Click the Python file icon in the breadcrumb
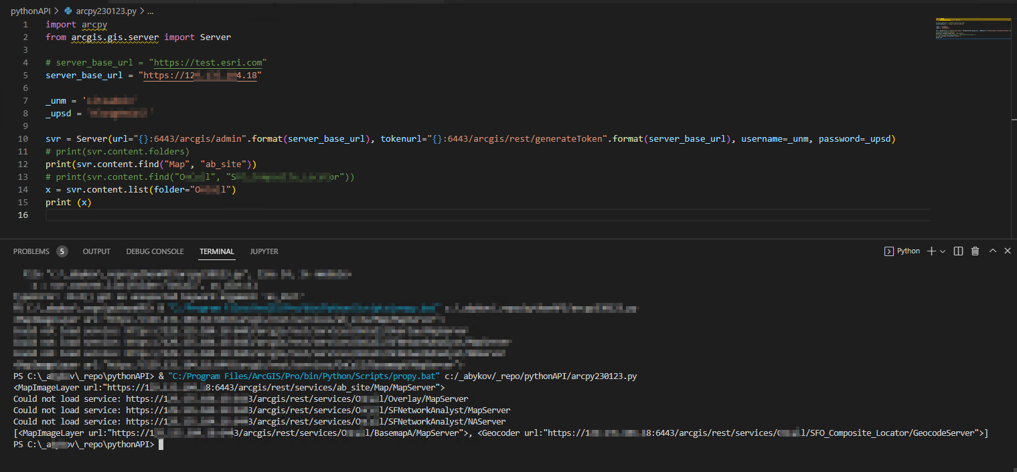The width and height of the screenshot is (1017, 472). click(x=68, y=11)
